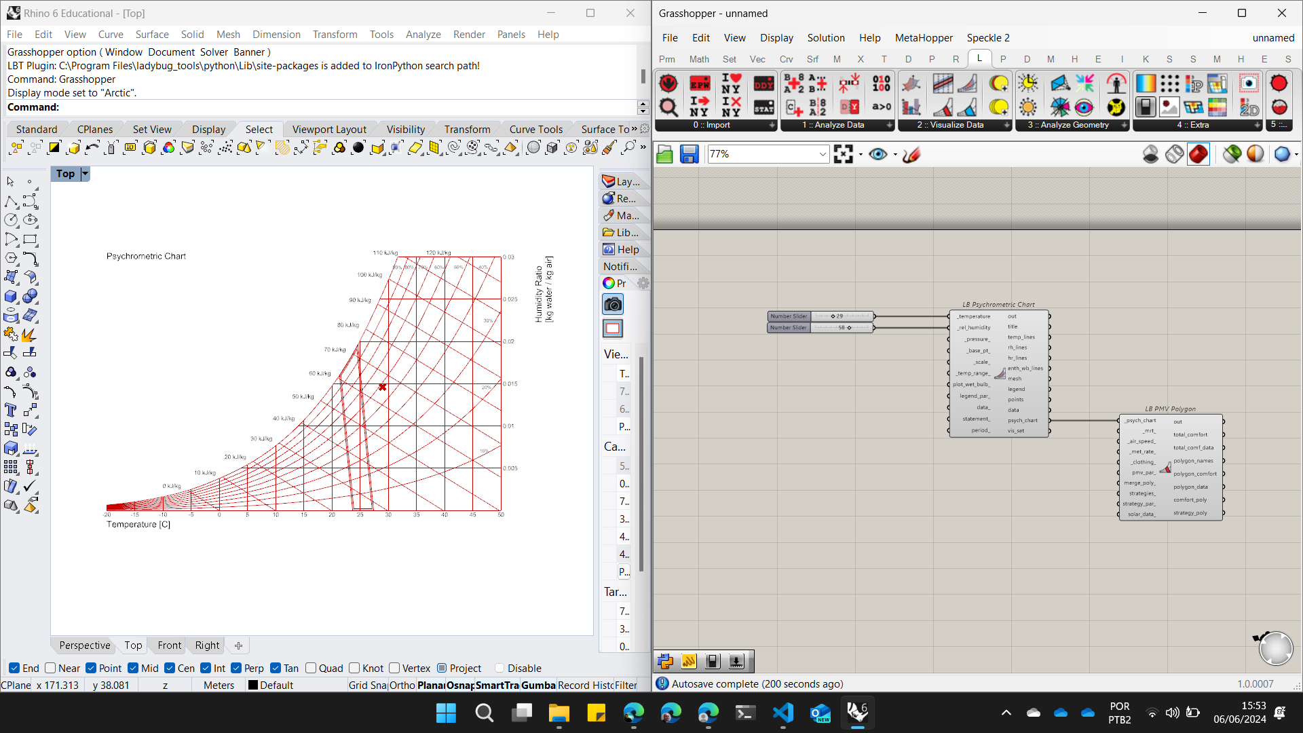The height and width of the screenshot is (733, 1303).
Task: Toggle Ortho mode in status bar
Action: (402, 685)
